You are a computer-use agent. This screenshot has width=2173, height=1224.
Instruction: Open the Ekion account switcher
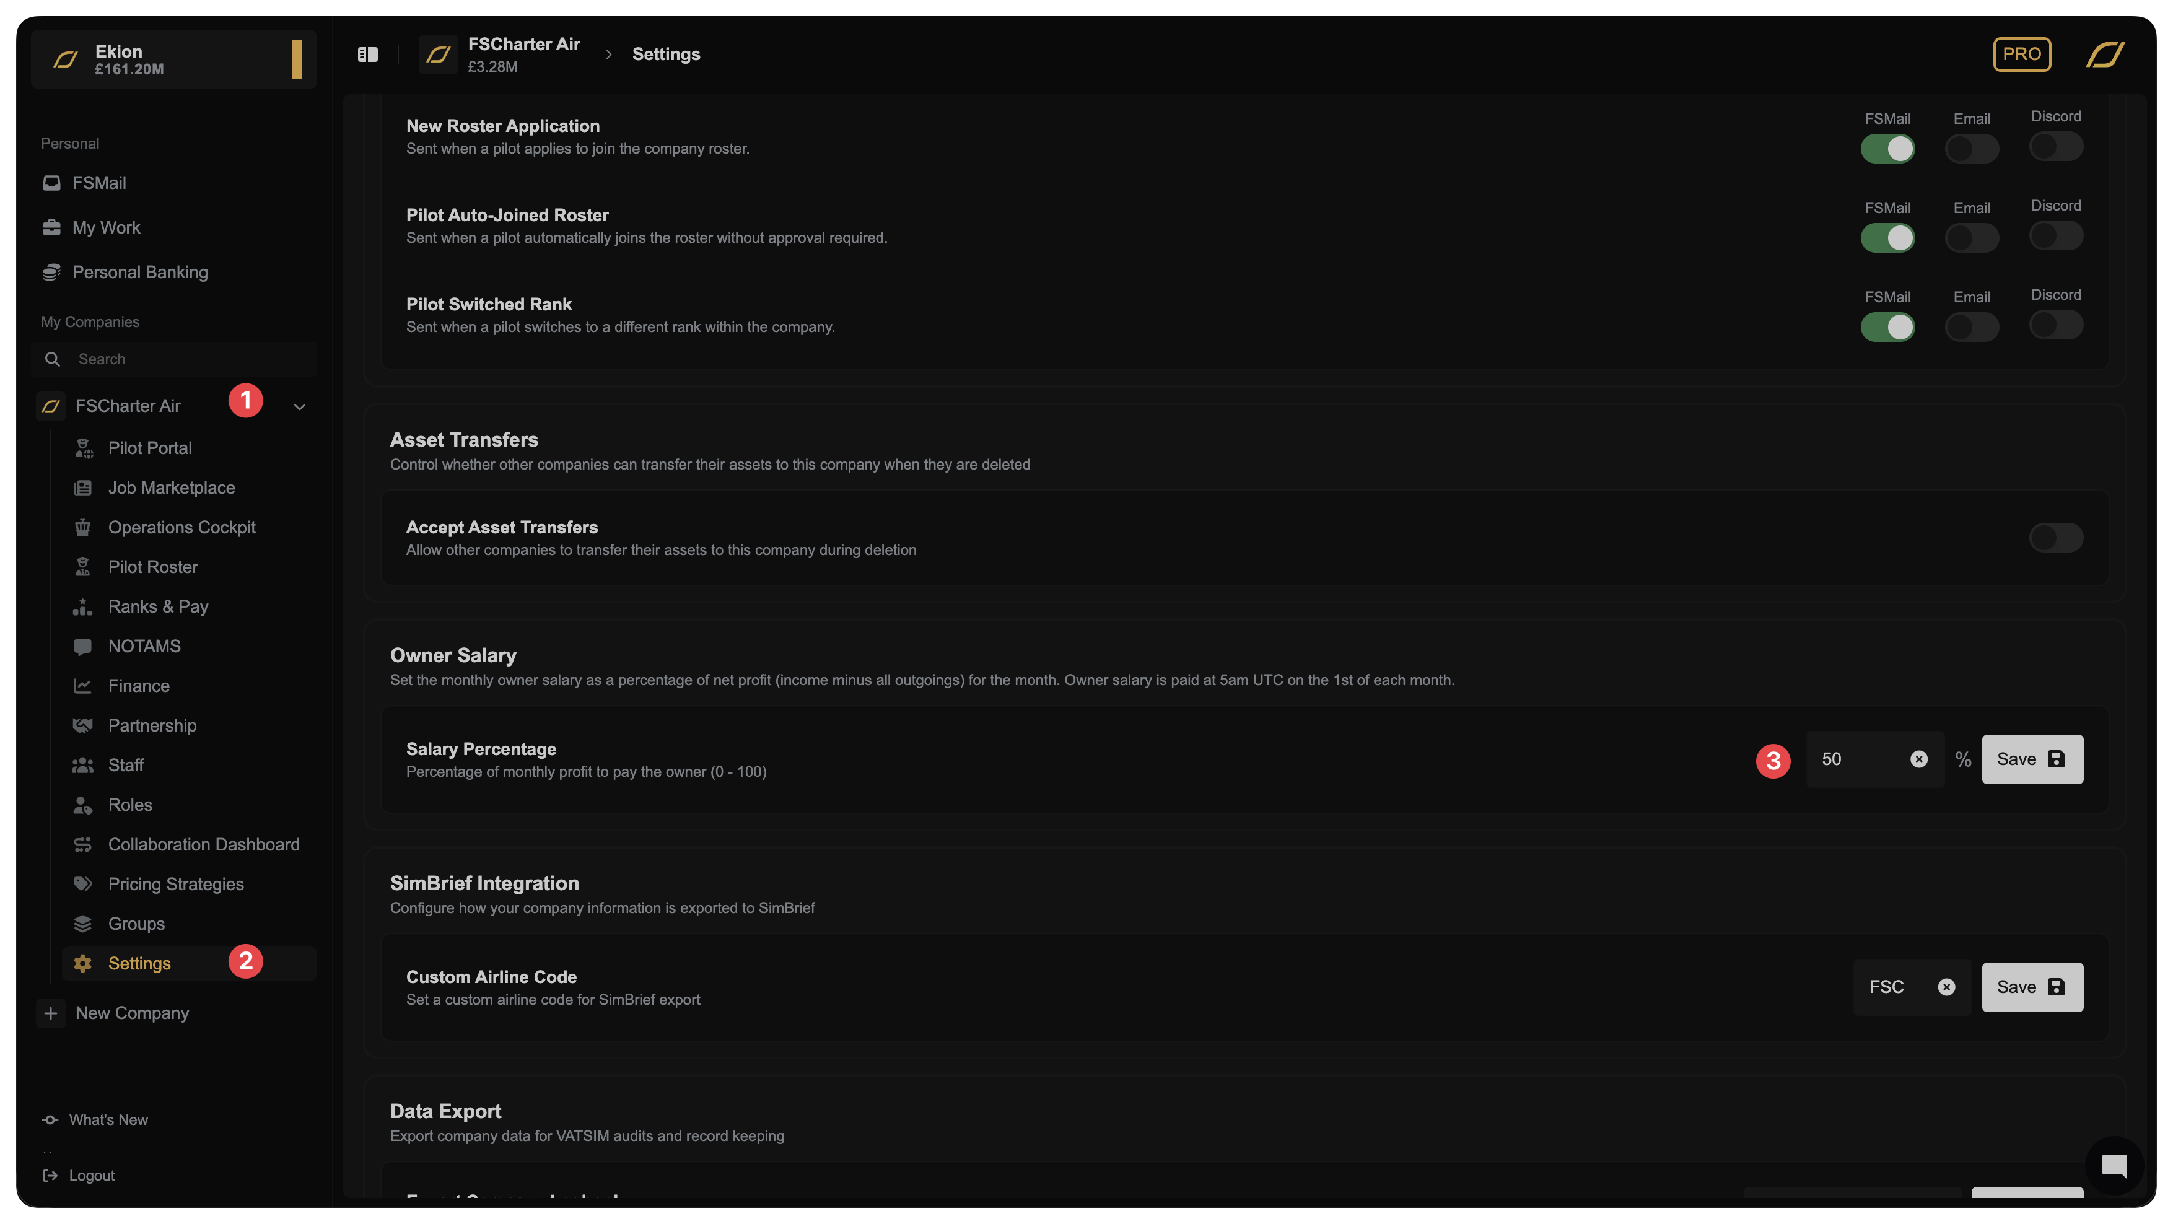[173, 59]
